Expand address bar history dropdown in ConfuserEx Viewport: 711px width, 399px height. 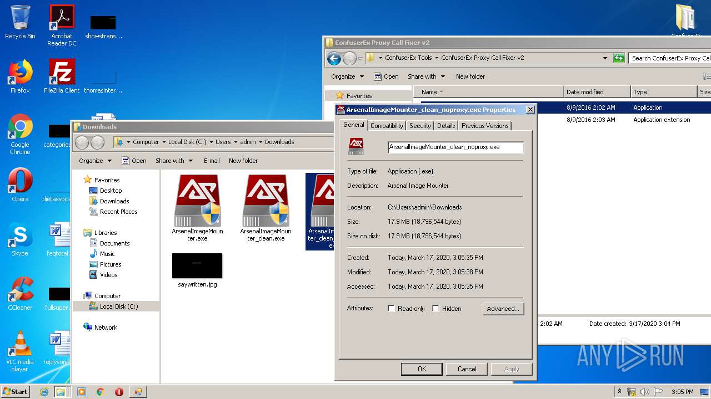[605, 58]
